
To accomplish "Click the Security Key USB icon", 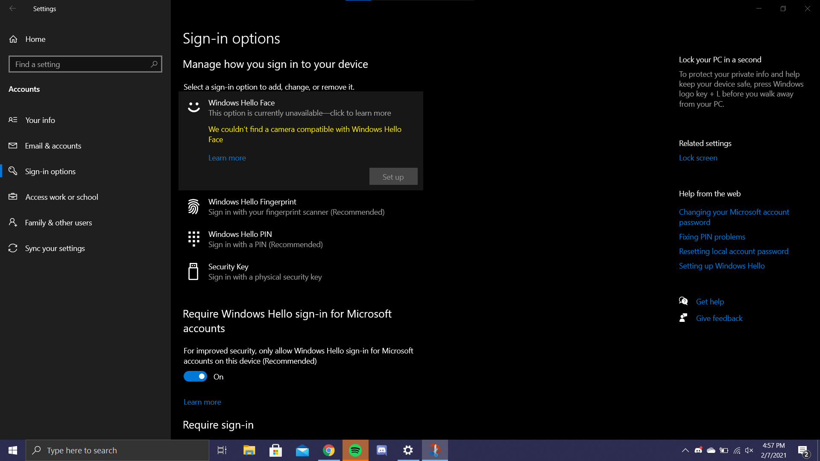I will pyautogui.click(x=193, y=271).
